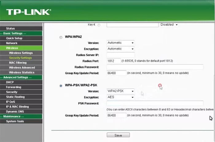This screenshot has width=215, height=142.
Task: Open Security Settings submenu
Action: click(x=21, y=58)
